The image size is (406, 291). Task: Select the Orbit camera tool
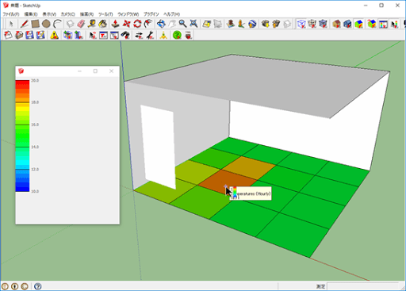161,24
